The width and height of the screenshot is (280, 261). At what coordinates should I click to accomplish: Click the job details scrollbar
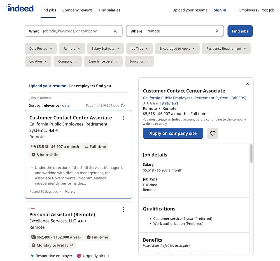251,154
